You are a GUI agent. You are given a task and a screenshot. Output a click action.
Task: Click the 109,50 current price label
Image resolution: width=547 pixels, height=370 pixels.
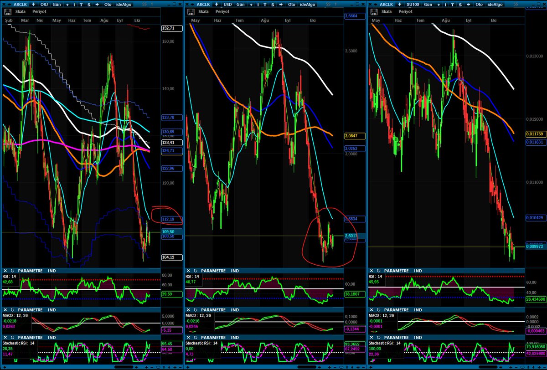tap(172, 232)
